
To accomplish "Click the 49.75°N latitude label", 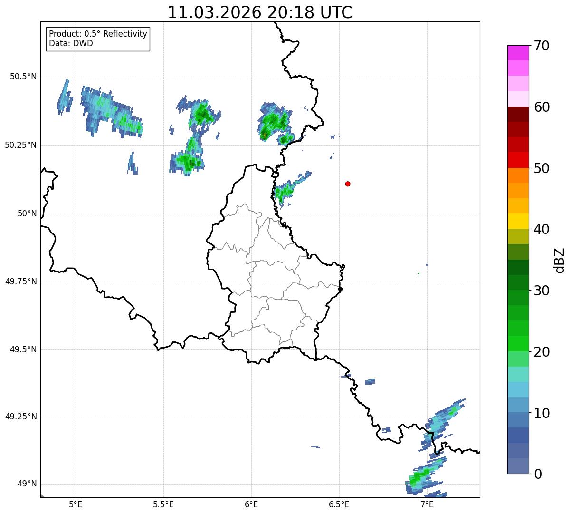I will [20, 281].
